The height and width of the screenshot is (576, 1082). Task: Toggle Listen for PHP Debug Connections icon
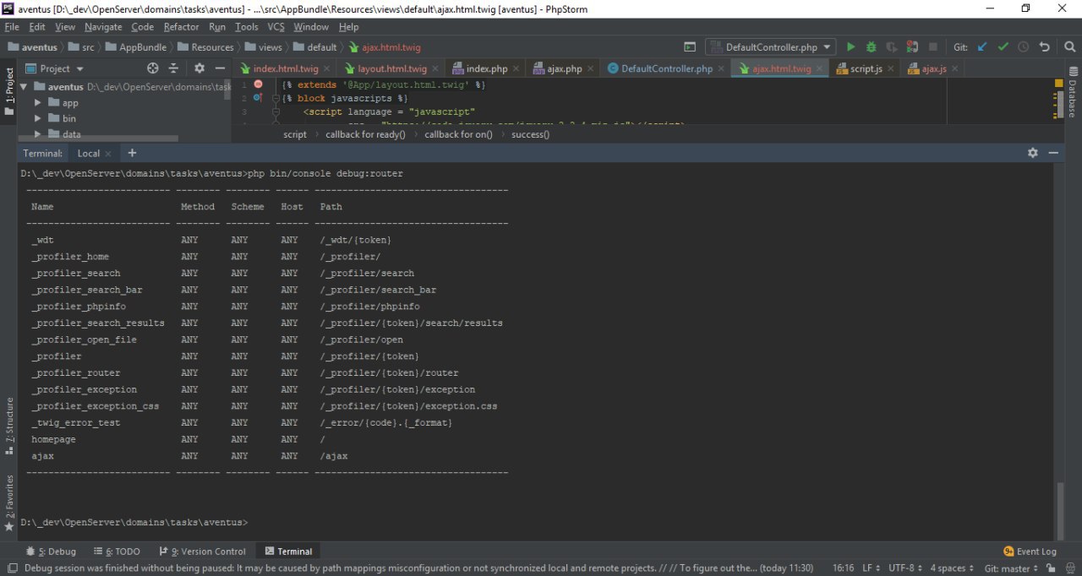click(912, 47)
